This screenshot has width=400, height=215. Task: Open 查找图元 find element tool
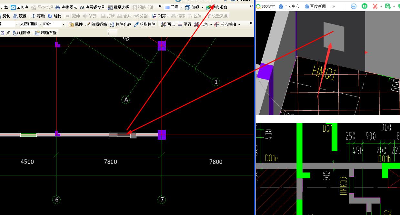66,7
